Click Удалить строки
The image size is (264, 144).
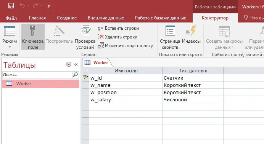pyautogui.click(x=118, y=37)
